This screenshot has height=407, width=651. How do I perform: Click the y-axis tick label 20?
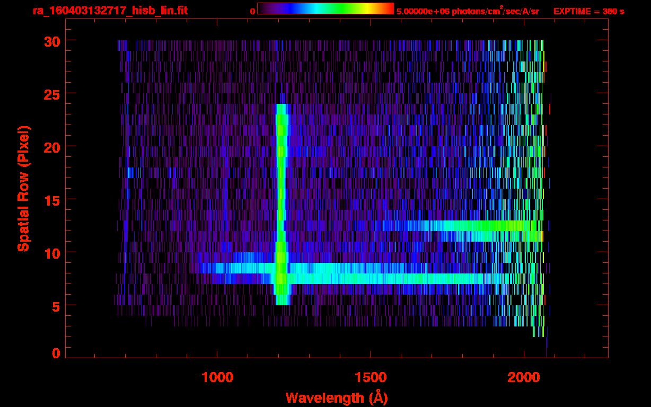pos(52,147)
